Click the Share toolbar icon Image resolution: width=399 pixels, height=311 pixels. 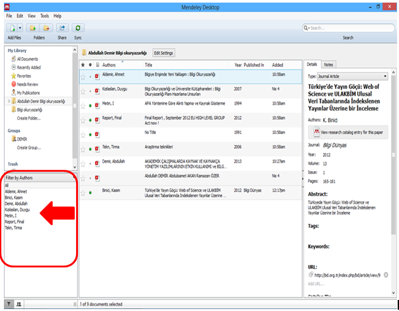coord(62,28)
